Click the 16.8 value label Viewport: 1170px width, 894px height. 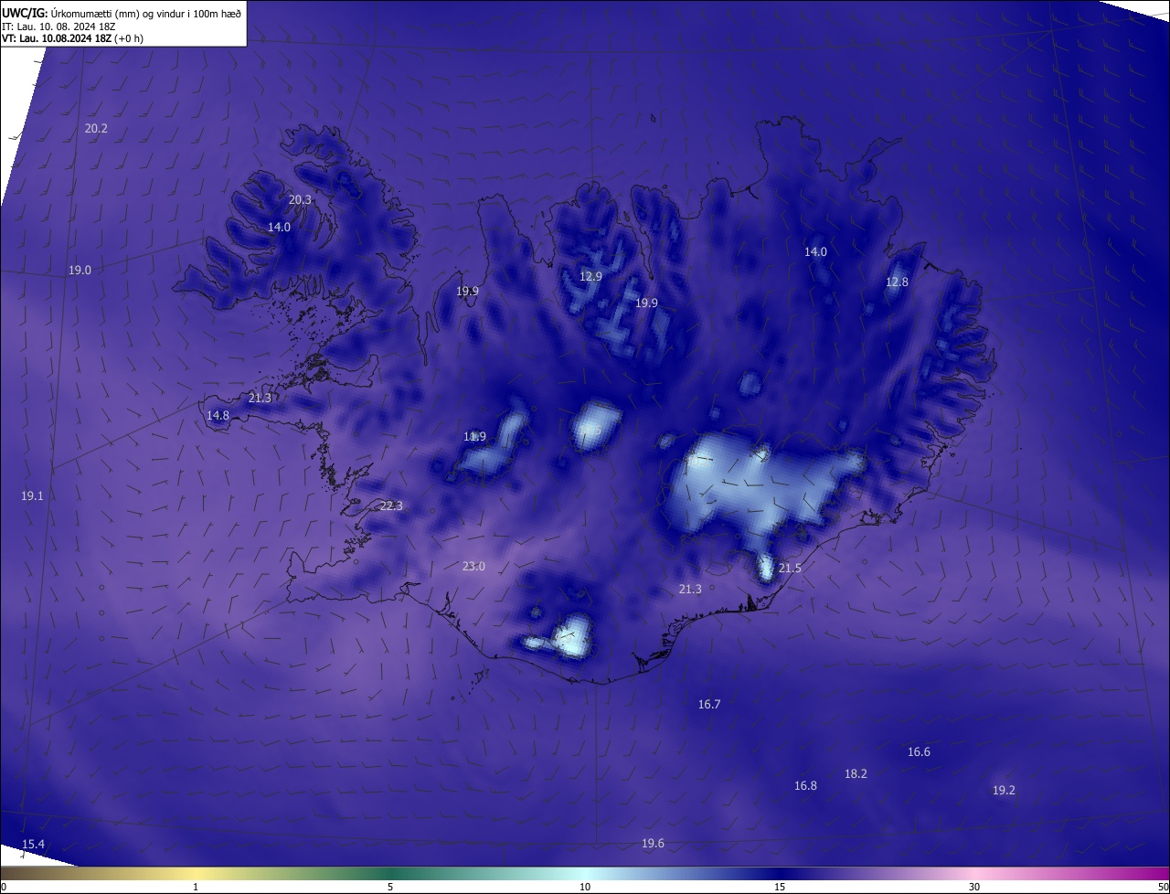pyautogui.click(x=805, y=786)
